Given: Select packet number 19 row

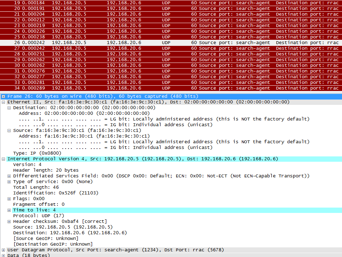Looking at the screenshot, I should tap(171, 3).
